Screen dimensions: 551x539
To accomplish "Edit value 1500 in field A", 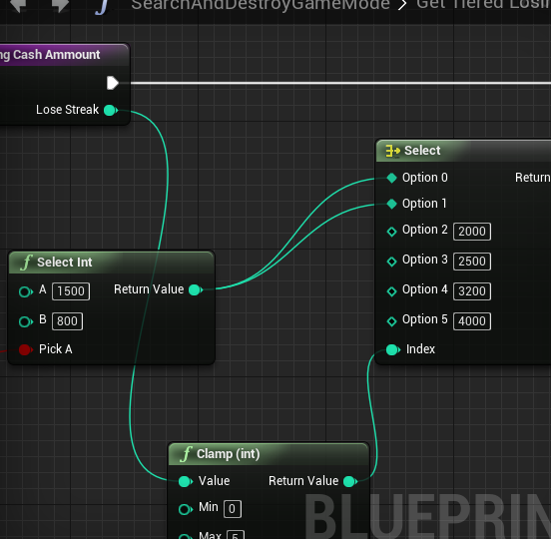I will click(71, 291).
